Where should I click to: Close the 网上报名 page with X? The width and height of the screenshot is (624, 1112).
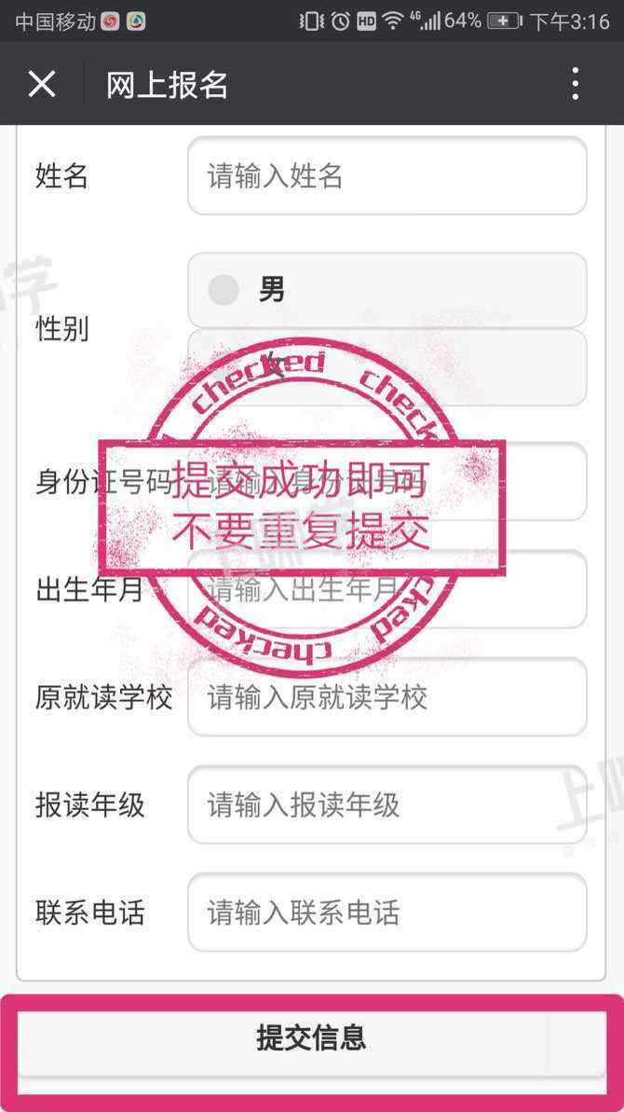point(42,85)
